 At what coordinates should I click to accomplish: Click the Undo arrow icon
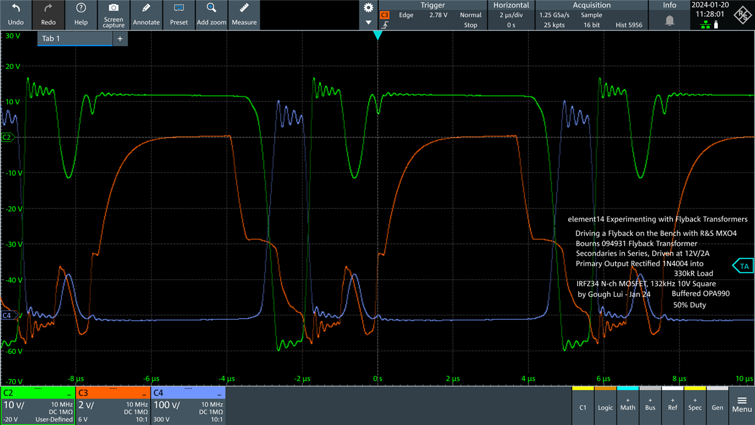tap(16, 8)
